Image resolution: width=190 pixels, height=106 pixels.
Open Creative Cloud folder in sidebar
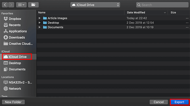tap(18, 44)
